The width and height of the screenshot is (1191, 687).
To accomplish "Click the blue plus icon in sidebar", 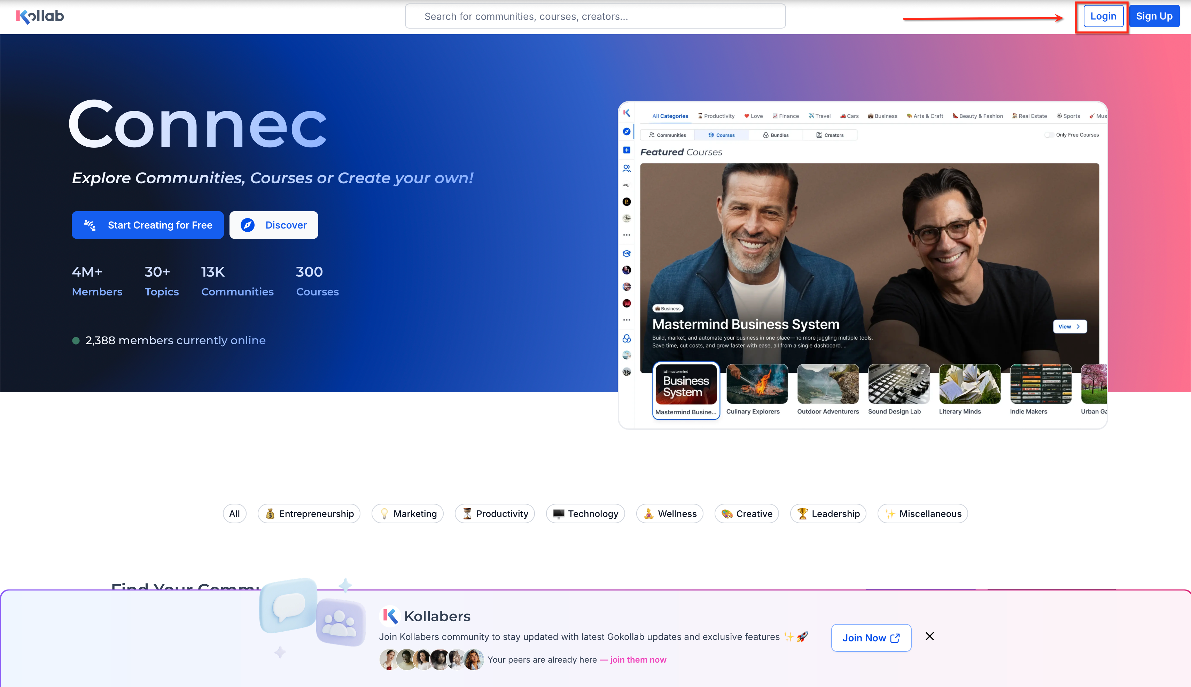I will point(626,150).
